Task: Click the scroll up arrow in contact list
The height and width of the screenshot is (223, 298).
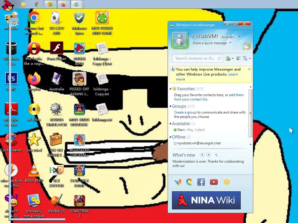Action: coord(251,87)
